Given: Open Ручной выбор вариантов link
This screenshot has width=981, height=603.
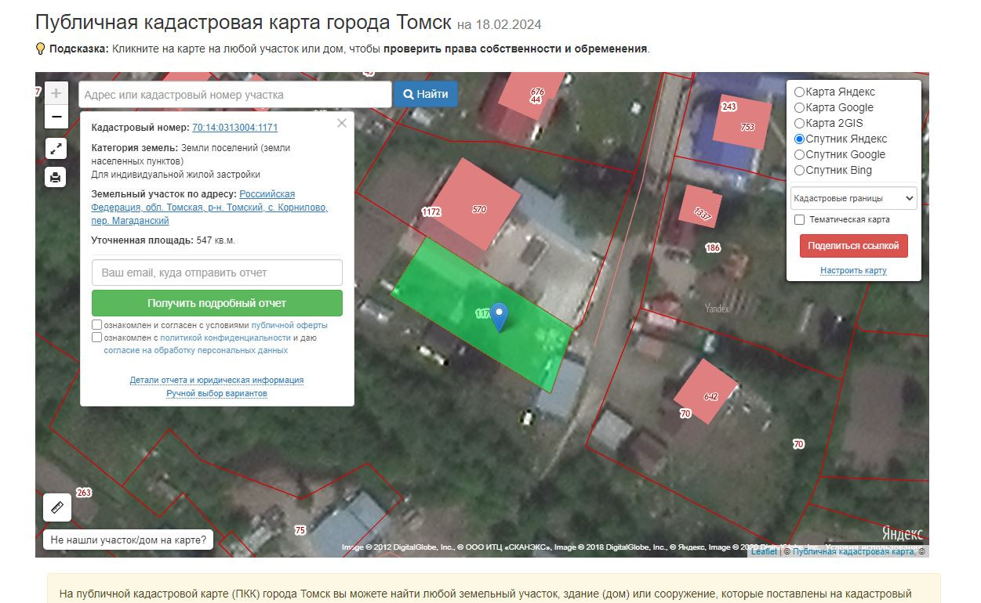Looking at the screenshot, I should pyautogui.click(x=216, y=393).
